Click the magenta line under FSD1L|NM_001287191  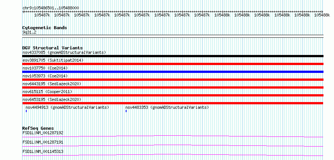173,145
